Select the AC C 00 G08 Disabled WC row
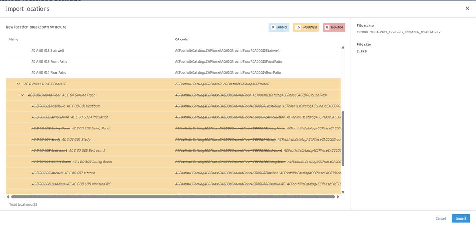 click(173, 184)
